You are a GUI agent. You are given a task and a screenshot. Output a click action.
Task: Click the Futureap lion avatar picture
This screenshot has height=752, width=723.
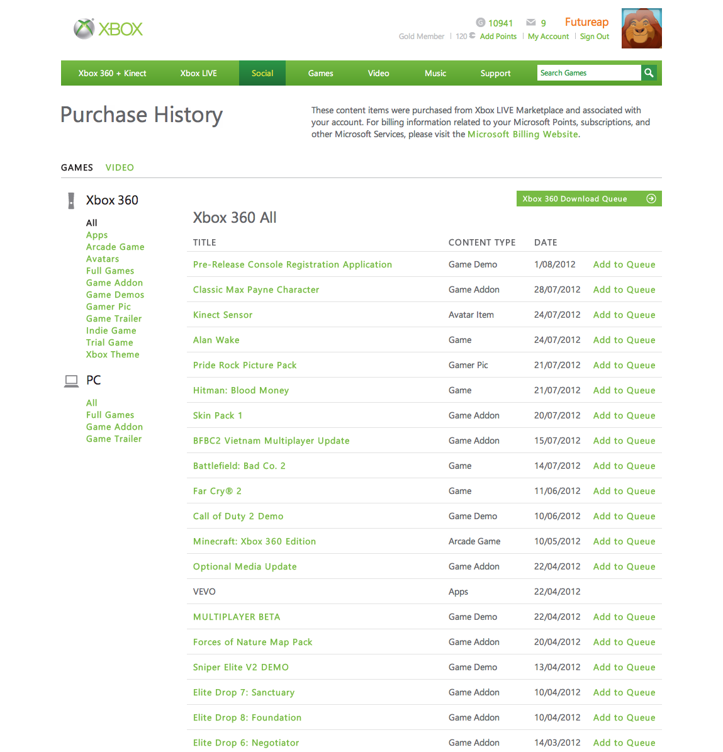[641, 28]
